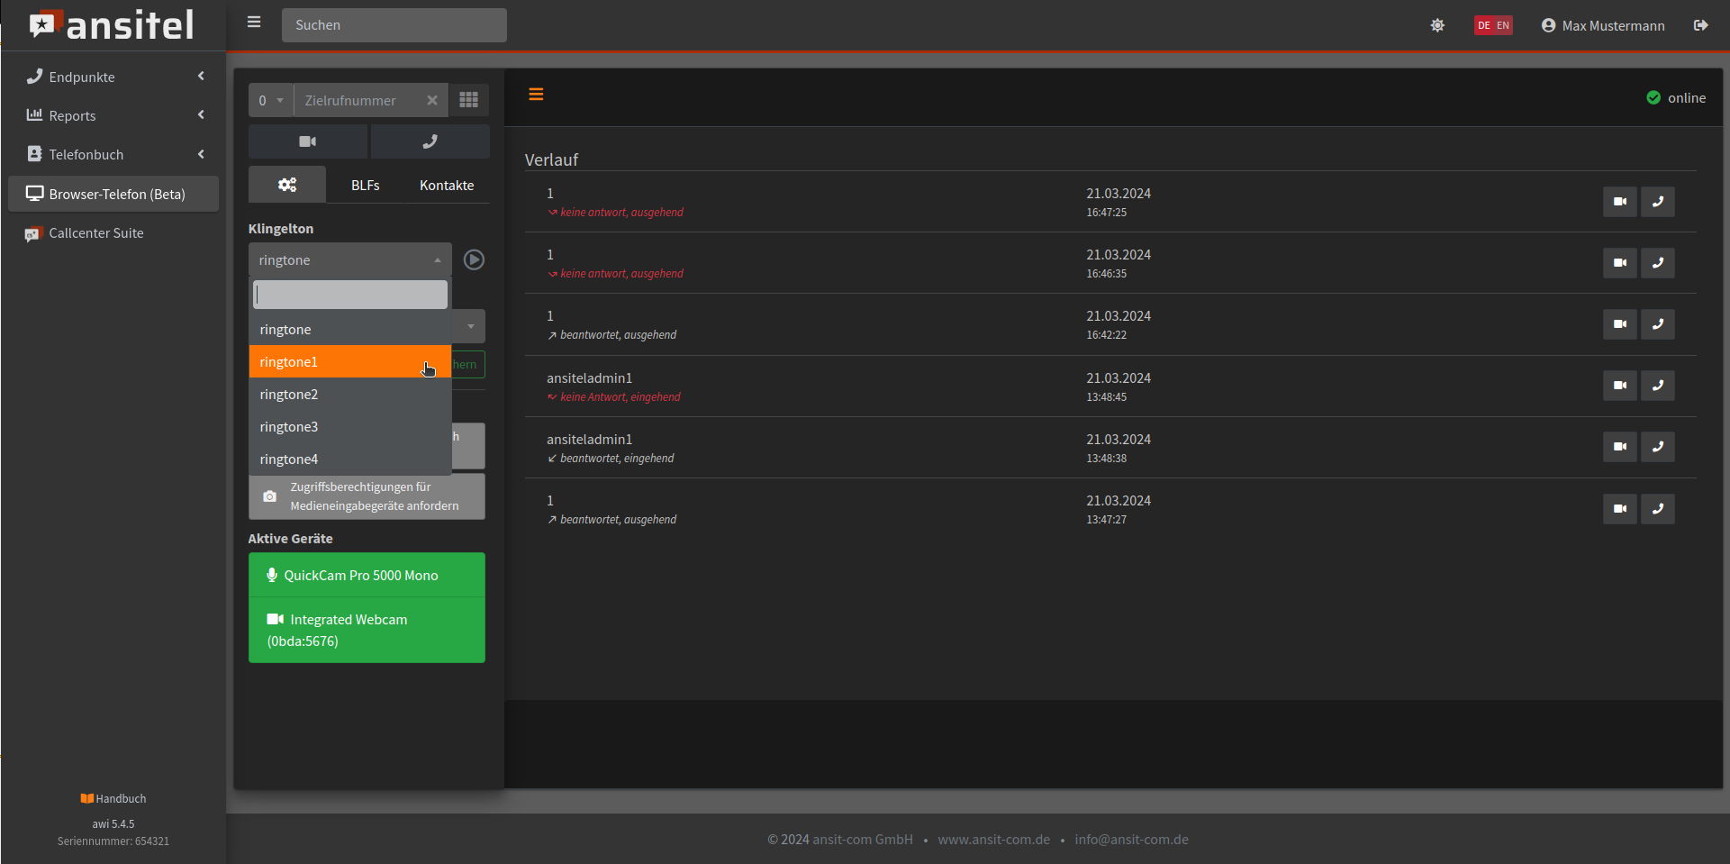Click the orange hamburger menu in call panel
The height and width of the screenshot is (864, 1730).
tap(536, 95)
